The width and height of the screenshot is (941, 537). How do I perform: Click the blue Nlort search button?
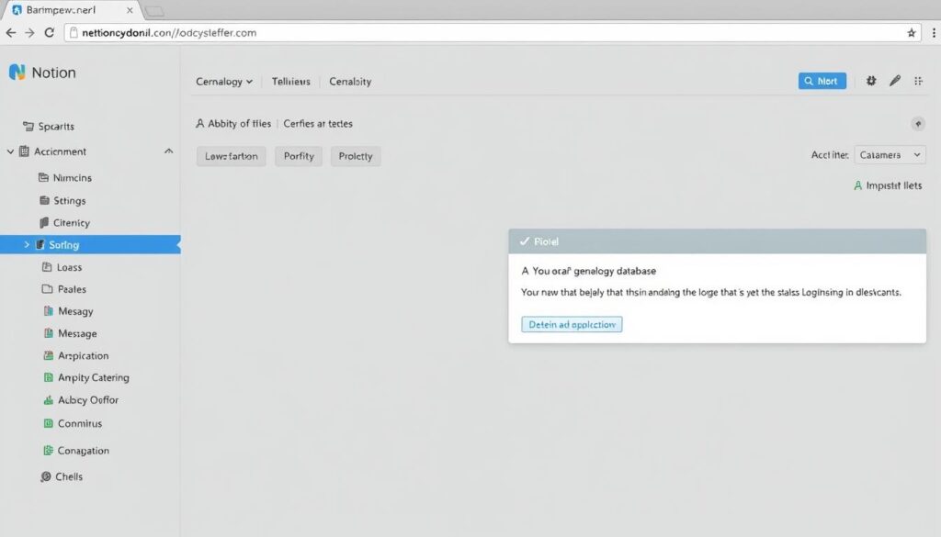point(822,81)
